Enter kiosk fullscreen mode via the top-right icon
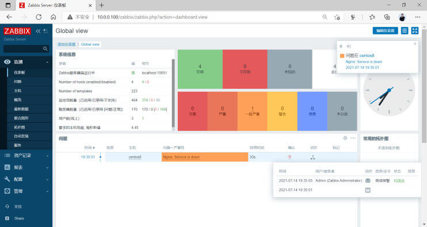The height and width of the screenshot is (227, 427). tap(415, 31)
